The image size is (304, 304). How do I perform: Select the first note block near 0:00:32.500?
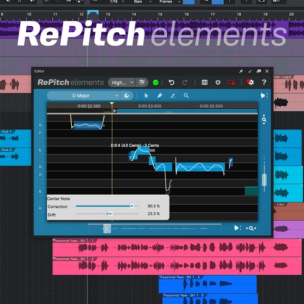click(x=88, y=125)
